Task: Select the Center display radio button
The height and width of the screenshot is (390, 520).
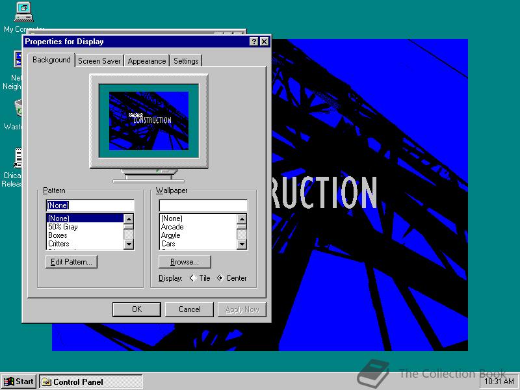Action: coord(232,278)
